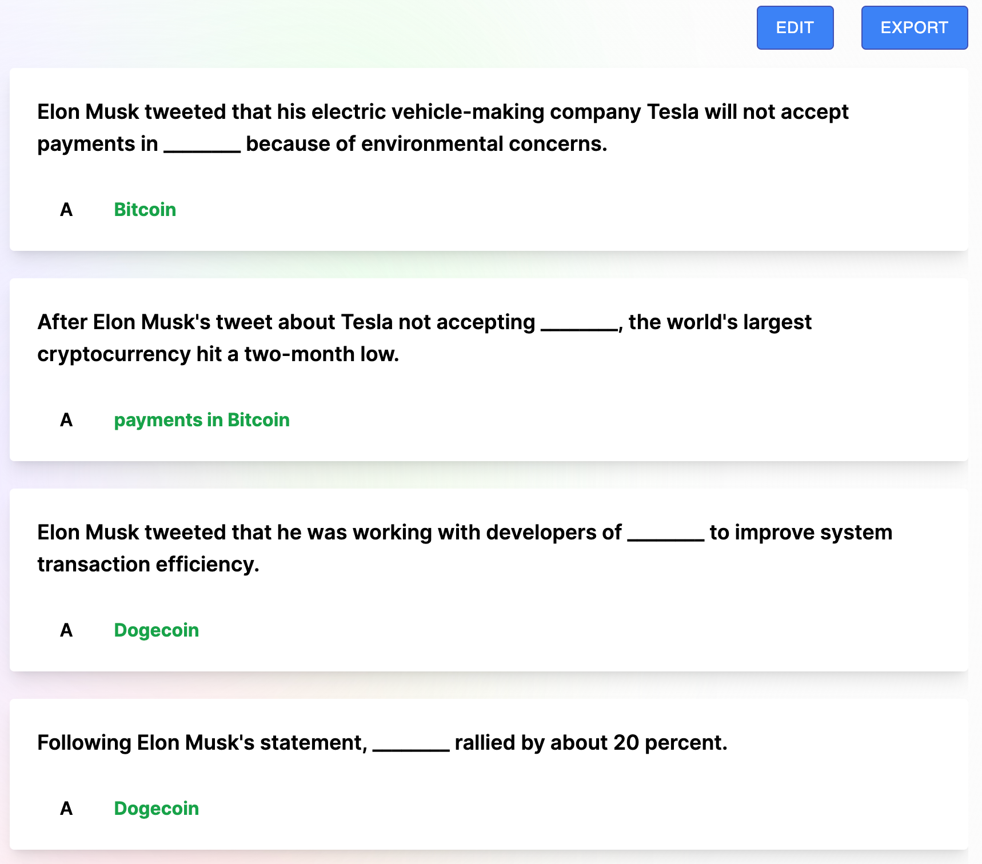982x864 pixels.
Task: Click option letter A in the rallied question
Action: pos(66,809)
